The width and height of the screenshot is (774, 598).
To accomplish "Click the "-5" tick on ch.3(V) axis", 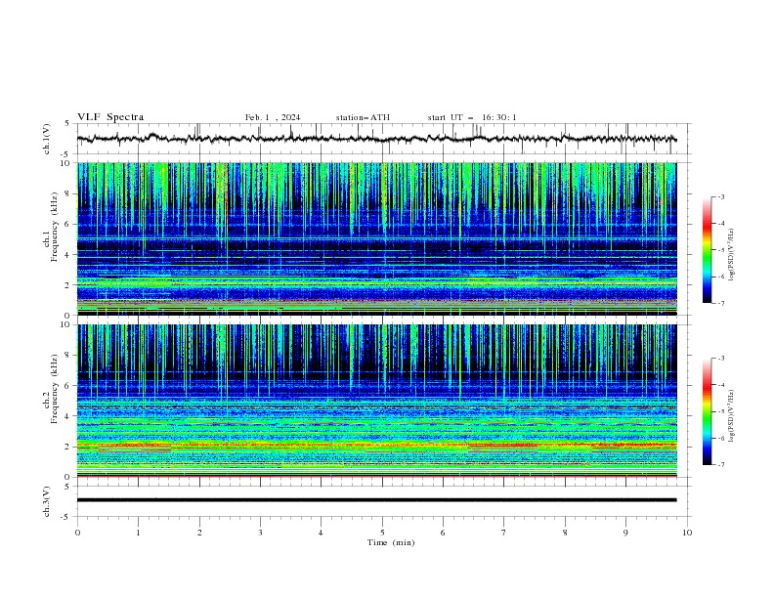I will coord(65,517).
